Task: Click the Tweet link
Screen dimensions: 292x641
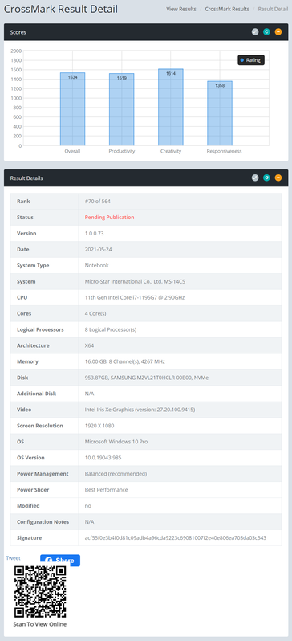Action: (x=13, y=558)
